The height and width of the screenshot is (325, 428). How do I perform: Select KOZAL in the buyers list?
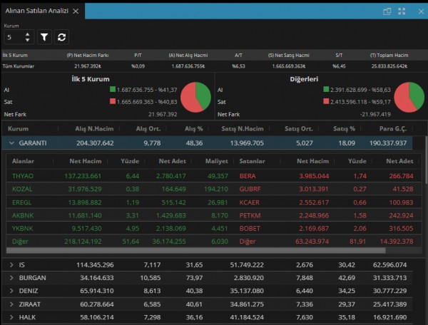click(x=22, y=189)
